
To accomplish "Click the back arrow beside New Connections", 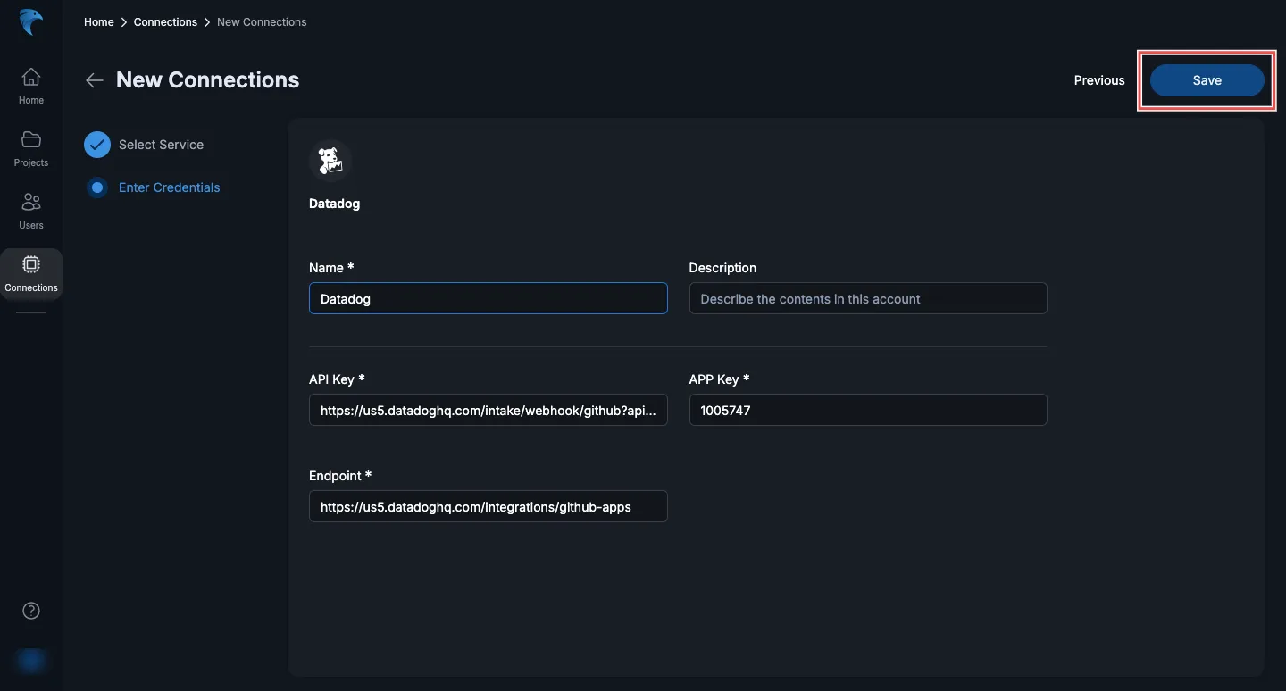I will click(95, 80).
